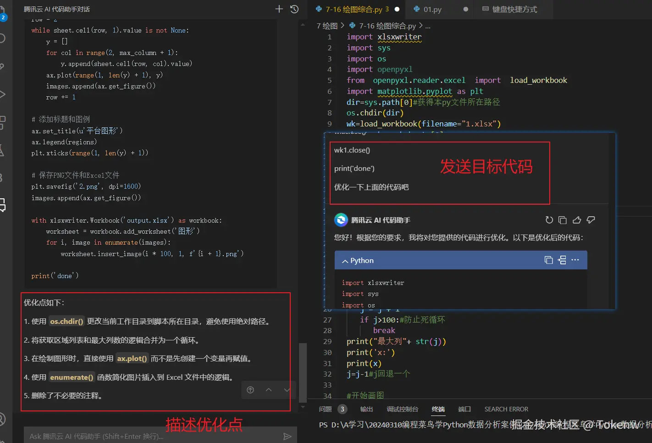Image resolution: width=652 pixels, height=443 pixels.
Task: Click line 1 import xlsxwriter in editor
Action: [384, 37]
